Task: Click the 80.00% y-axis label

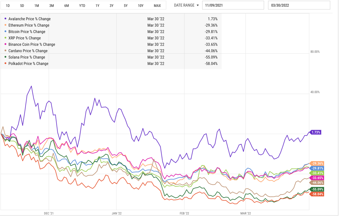Action: 315,52
